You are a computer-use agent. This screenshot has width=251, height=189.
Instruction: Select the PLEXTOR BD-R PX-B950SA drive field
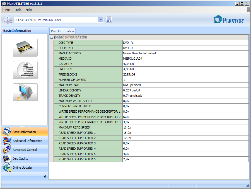56,20
